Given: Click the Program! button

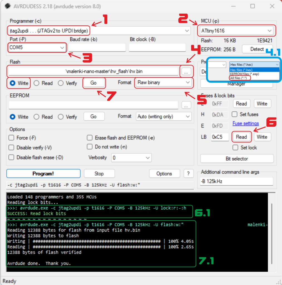Looking at the screenshot, I should 43,174.
